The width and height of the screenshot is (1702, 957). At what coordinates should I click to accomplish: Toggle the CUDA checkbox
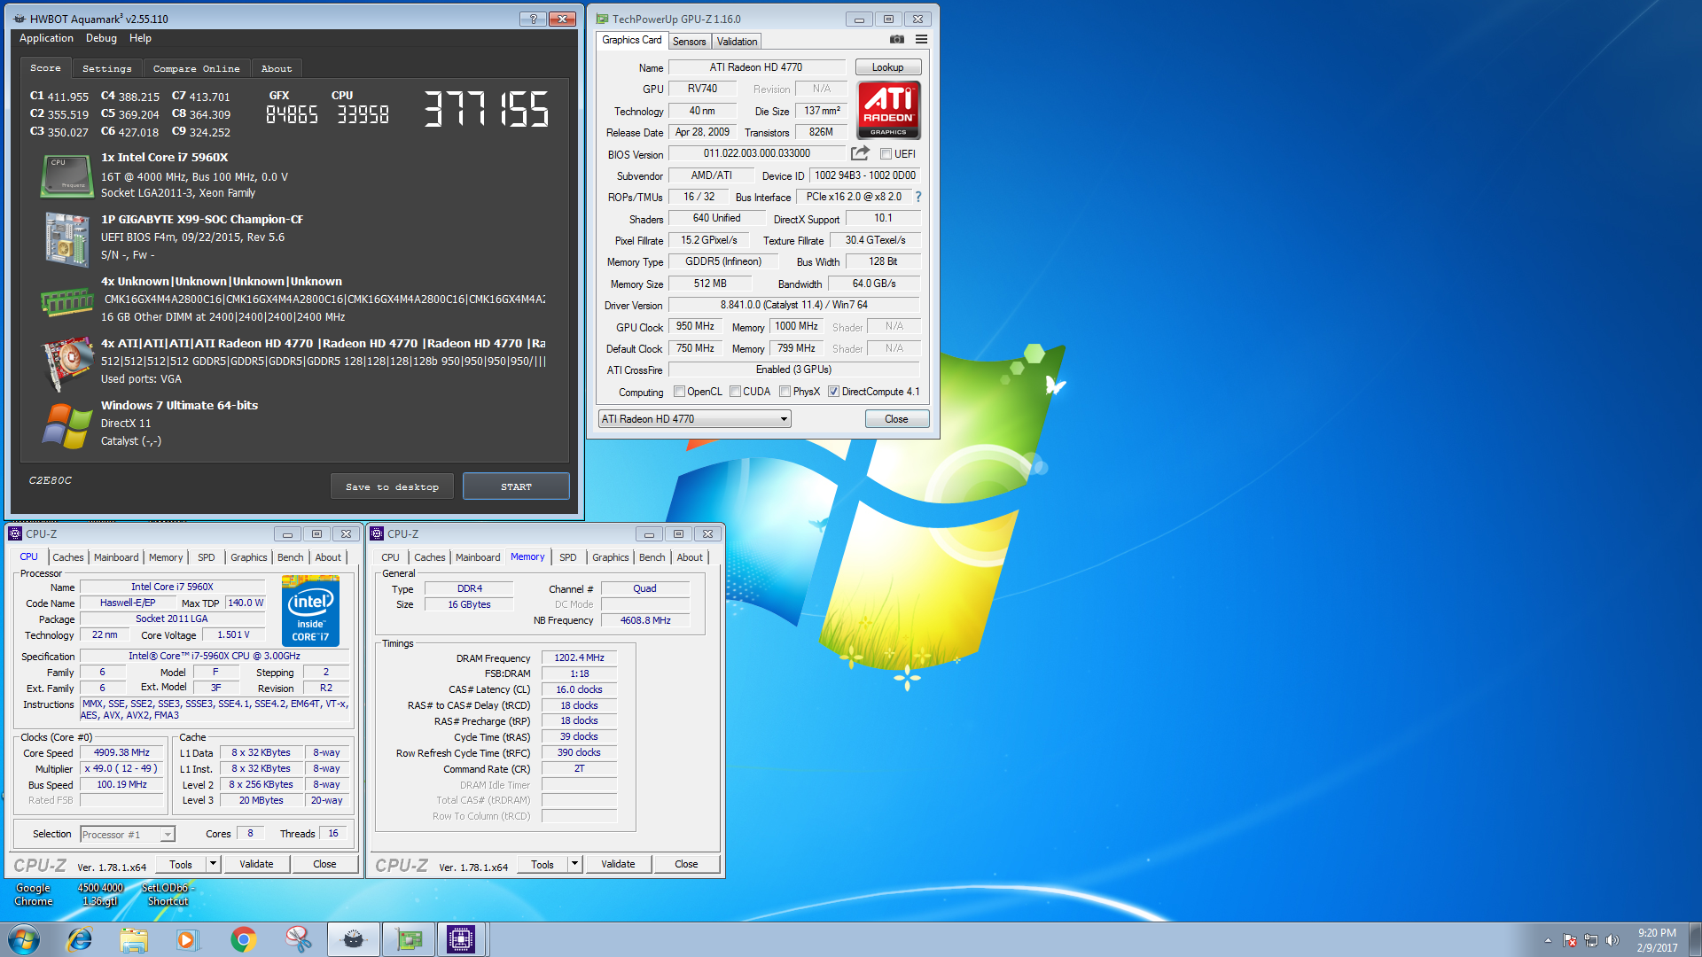click(735, 392)
